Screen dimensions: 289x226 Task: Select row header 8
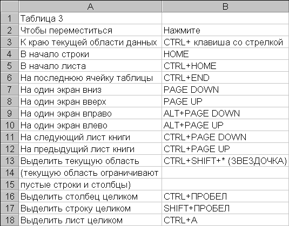(x=10, y=101)
